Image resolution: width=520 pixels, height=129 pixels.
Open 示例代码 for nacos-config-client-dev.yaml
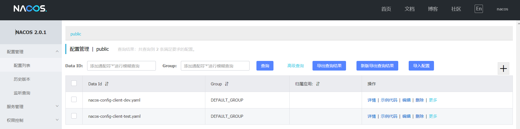[x=389, y=100]
